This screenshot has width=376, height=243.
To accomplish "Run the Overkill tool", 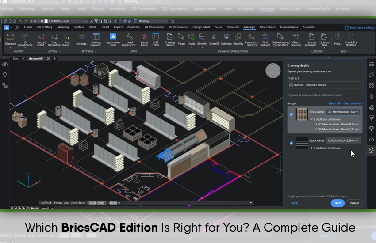I will tap(214, 39).
